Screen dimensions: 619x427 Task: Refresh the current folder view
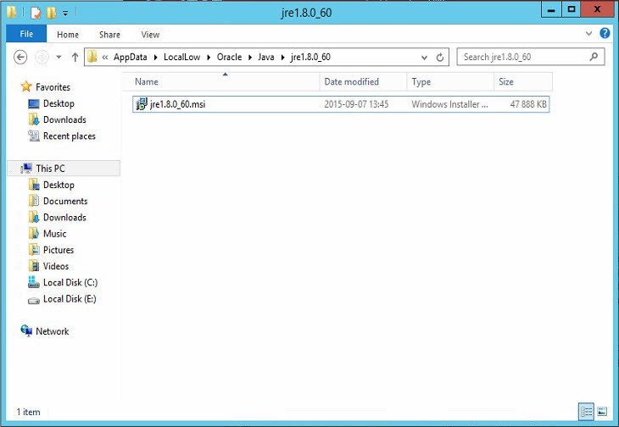pos(439,58)
